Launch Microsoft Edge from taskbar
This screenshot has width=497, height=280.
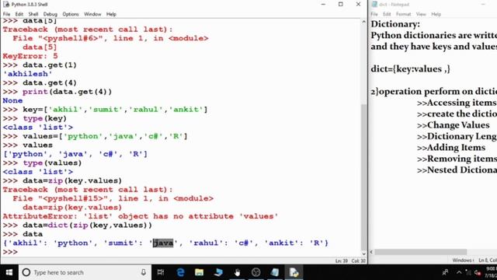[x=180, y=272]
